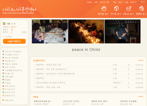Click the icon beside 한 줄 수다

click(x=3, y=73)
